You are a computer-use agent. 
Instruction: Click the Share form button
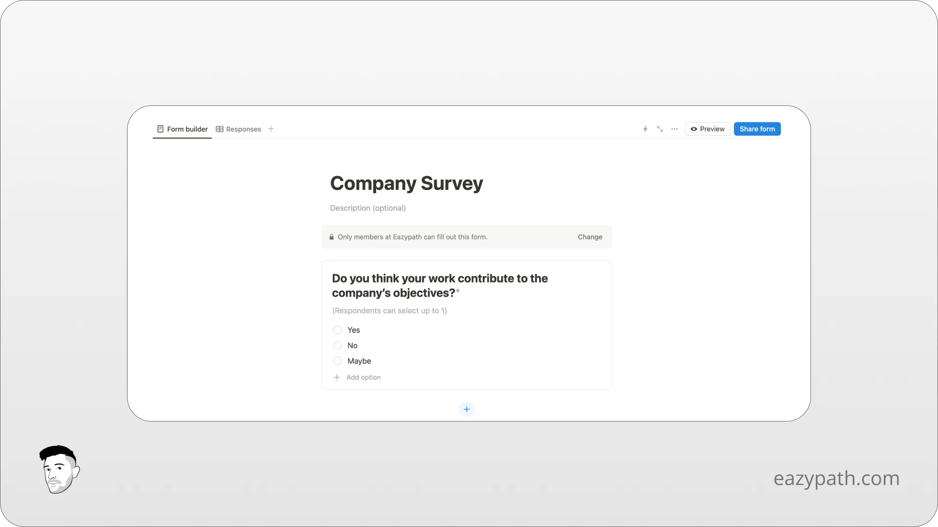pos(757,129)
